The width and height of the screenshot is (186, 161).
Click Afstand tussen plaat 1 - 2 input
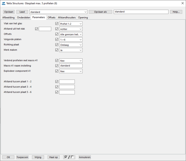(x=67, y=82)
